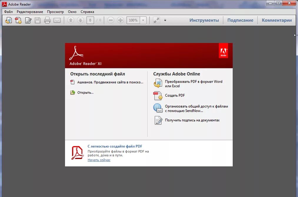
Task: Open recent file Ашманов. Продвижение сайта
Action: 110,82
